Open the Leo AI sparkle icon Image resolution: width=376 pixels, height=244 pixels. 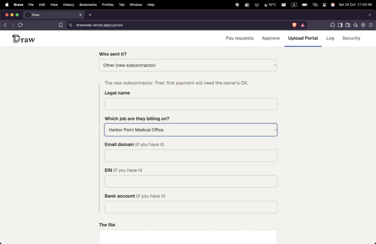[355, 25]
